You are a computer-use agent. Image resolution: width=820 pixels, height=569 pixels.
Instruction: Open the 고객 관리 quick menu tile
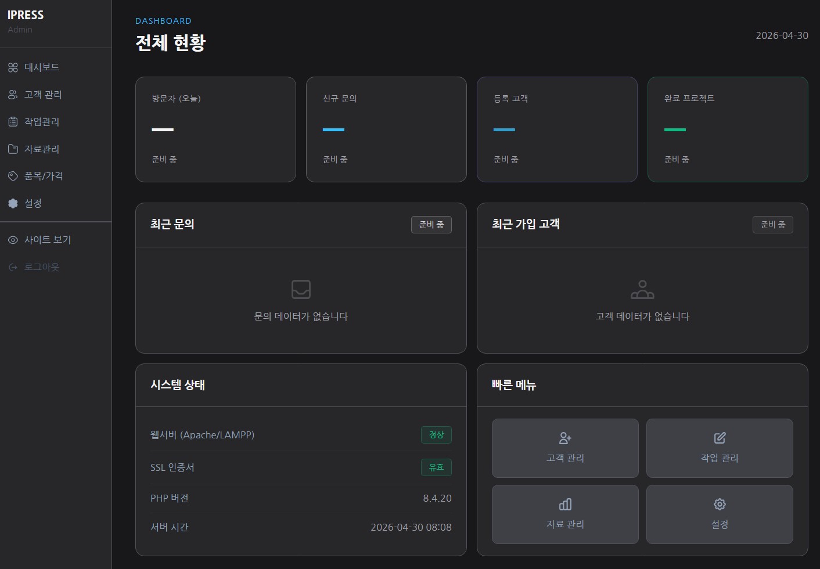click(564, 448)
